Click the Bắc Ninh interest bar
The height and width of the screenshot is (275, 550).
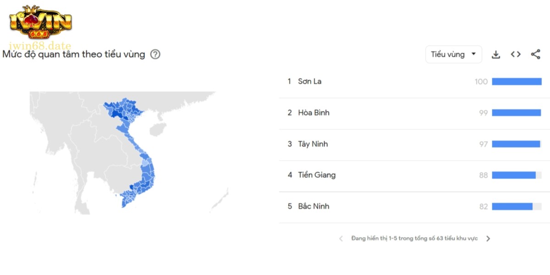(512, 206)
